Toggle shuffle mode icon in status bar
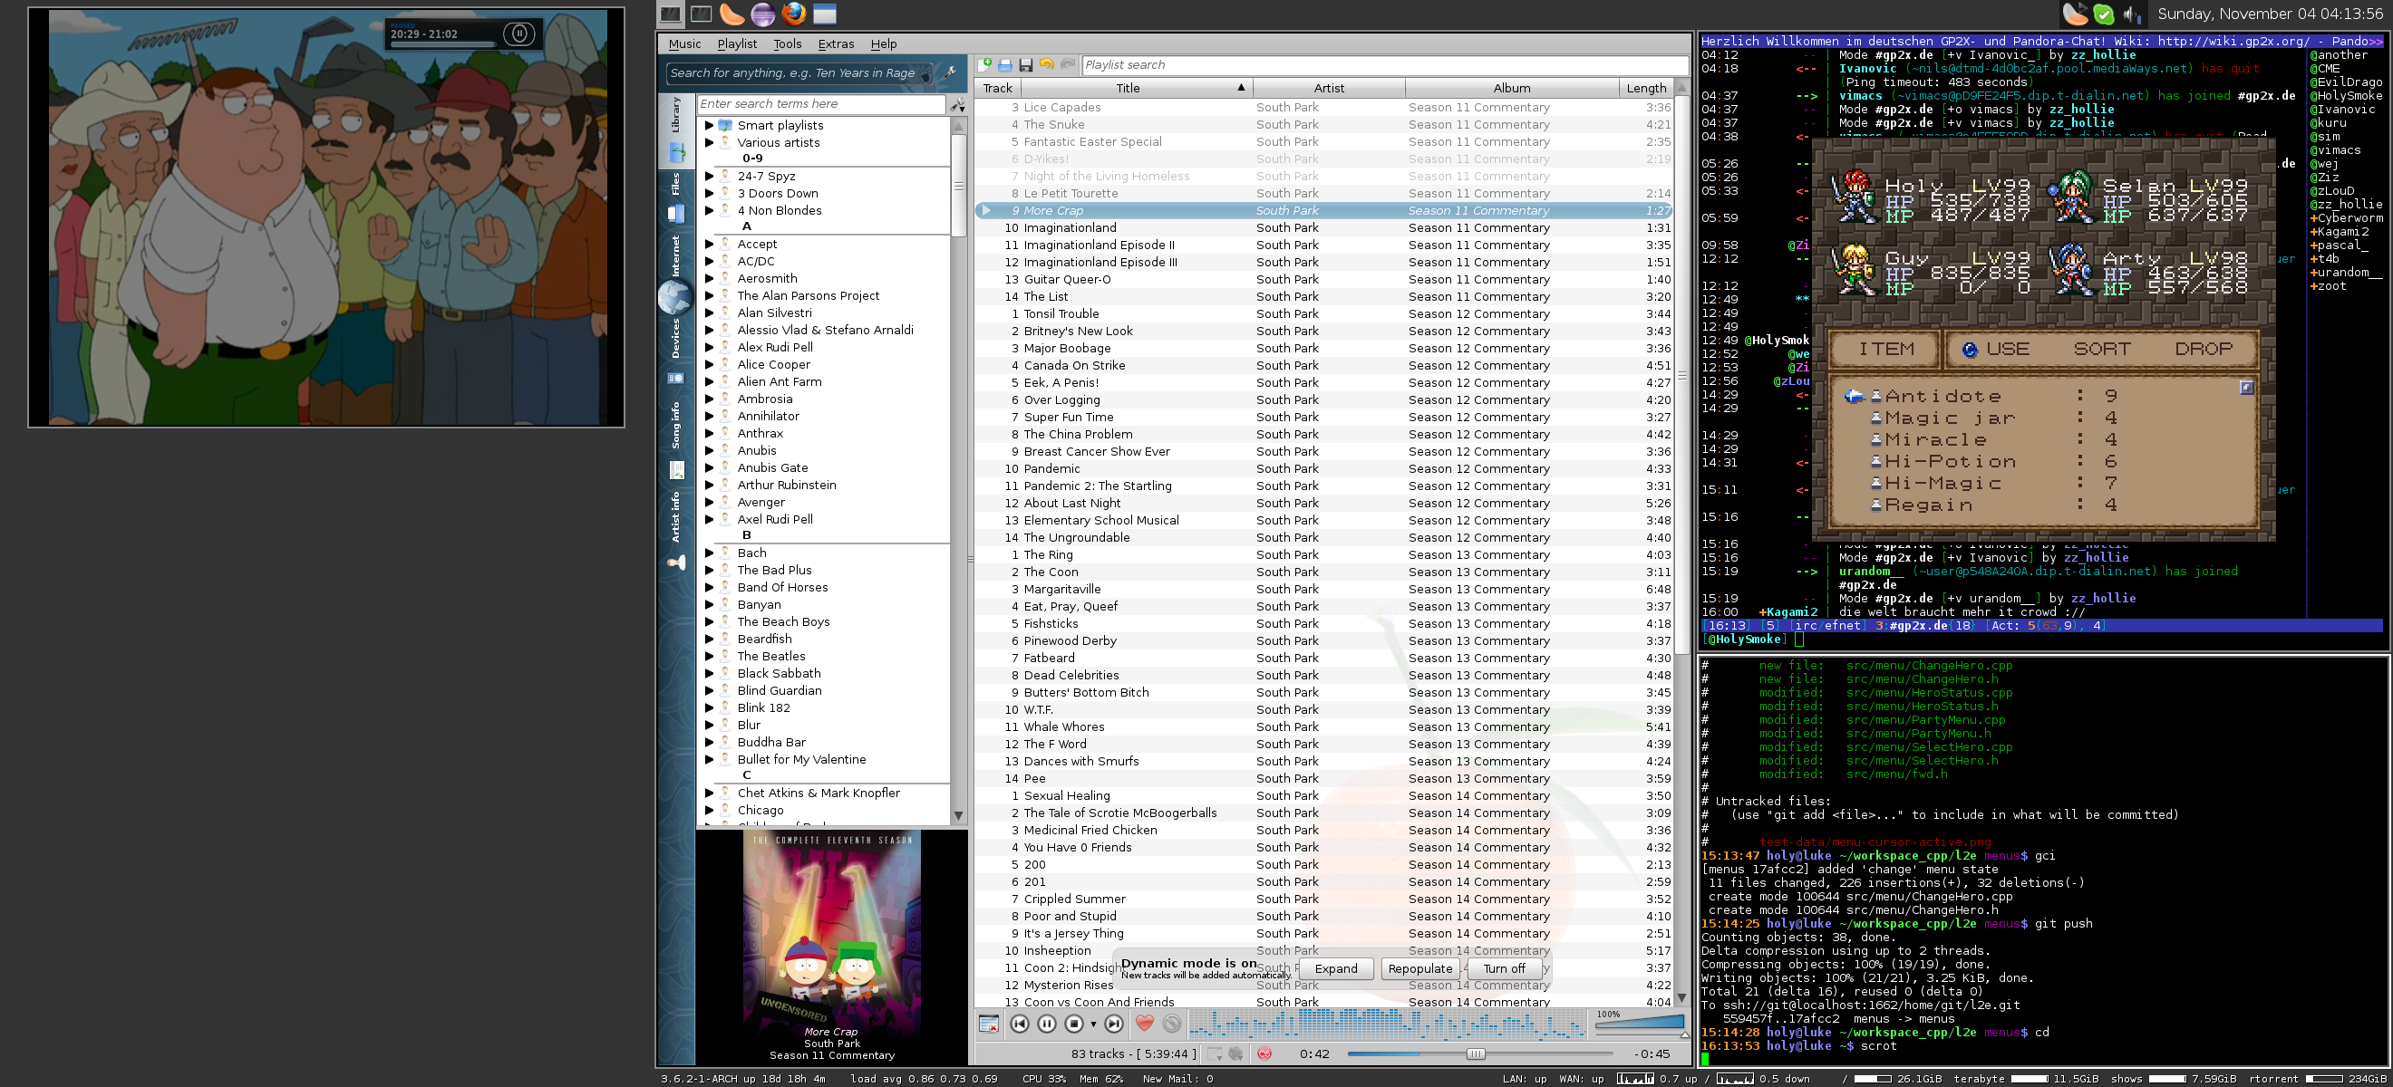Image resolution: width=2393 pixels, height=1087 pixels. coord(1235,1053)
